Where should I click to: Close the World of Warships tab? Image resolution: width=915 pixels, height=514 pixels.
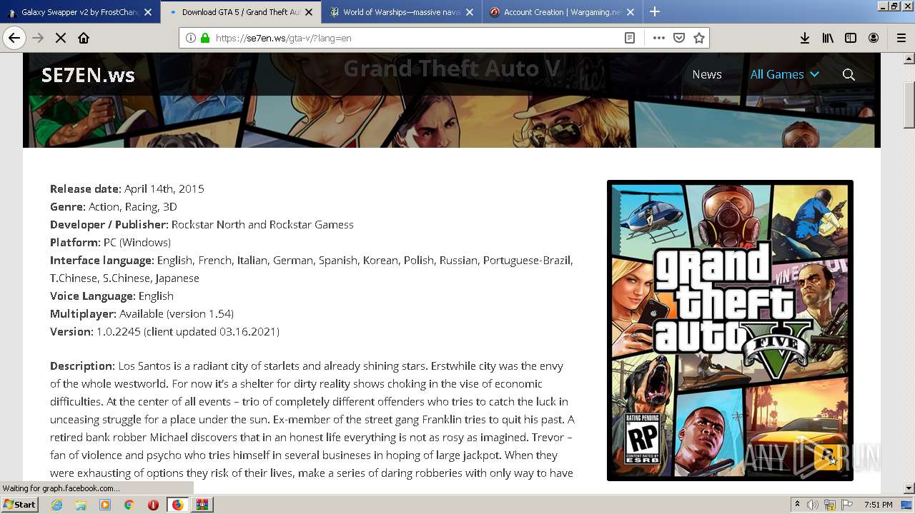pyautogui.click(x=470, y=12)
